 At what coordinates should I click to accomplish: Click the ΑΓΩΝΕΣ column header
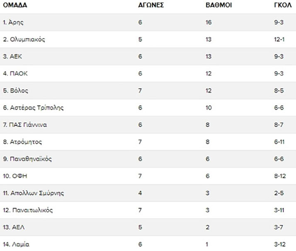(x=151, y=5)
